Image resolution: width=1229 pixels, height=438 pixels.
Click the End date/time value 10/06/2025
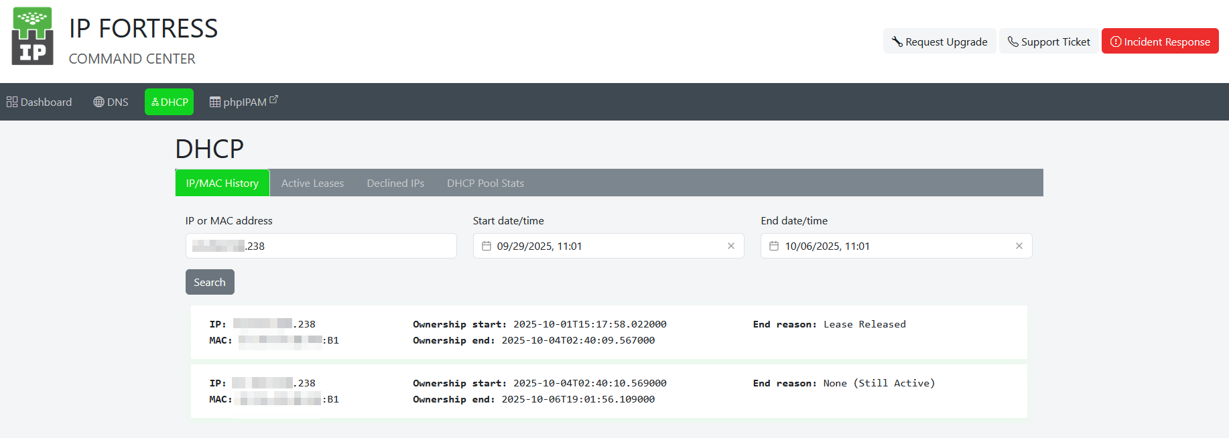click(828, 246)
